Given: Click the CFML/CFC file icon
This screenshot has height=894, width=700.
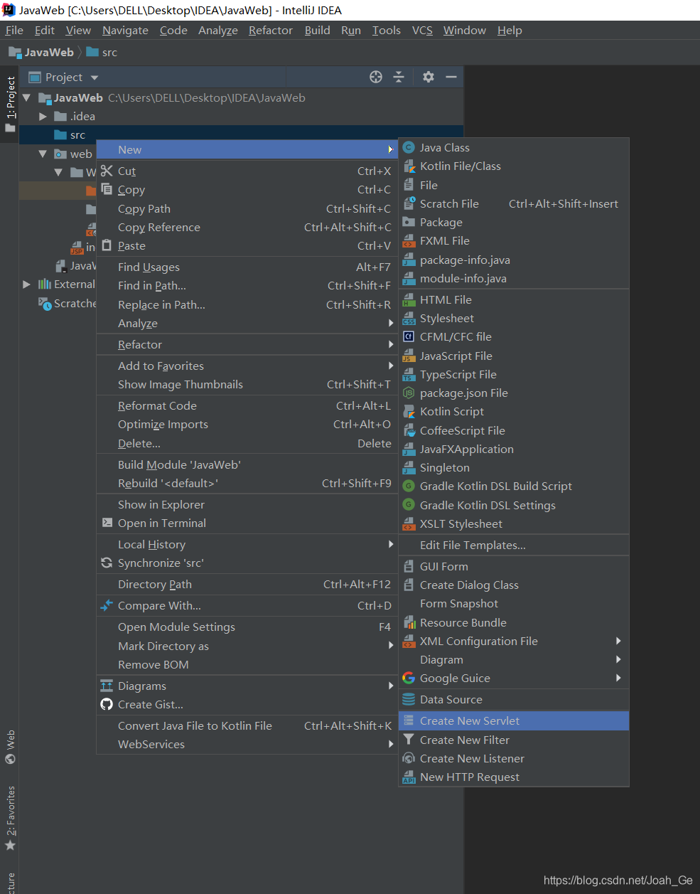Looking at the screenshot, I should [409, 337].
